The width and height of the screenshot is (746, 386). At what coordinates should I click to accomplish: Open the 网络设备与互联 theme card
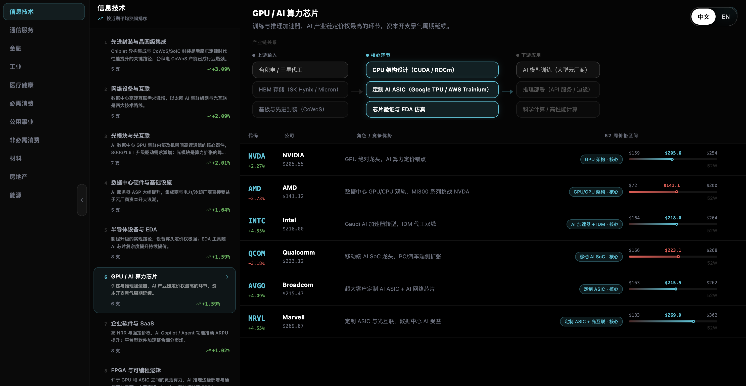tap(164, 102)
